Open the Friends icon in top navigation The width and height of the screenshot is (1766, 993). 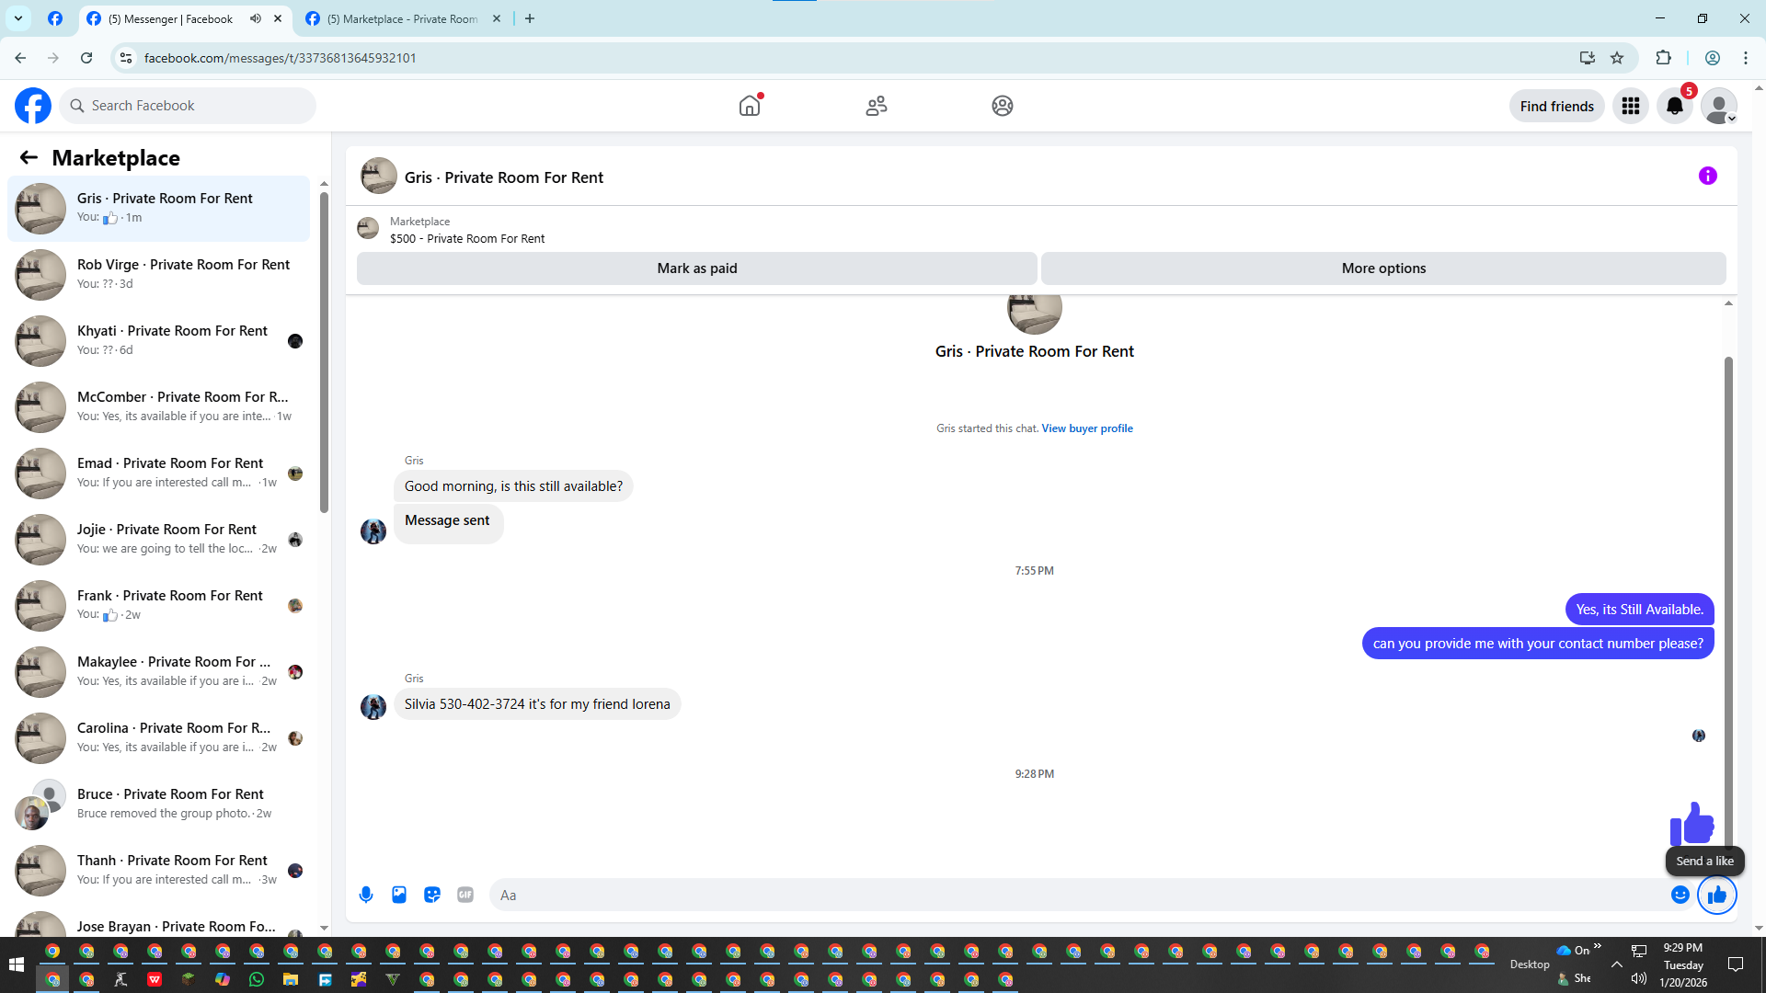point(877,106)
